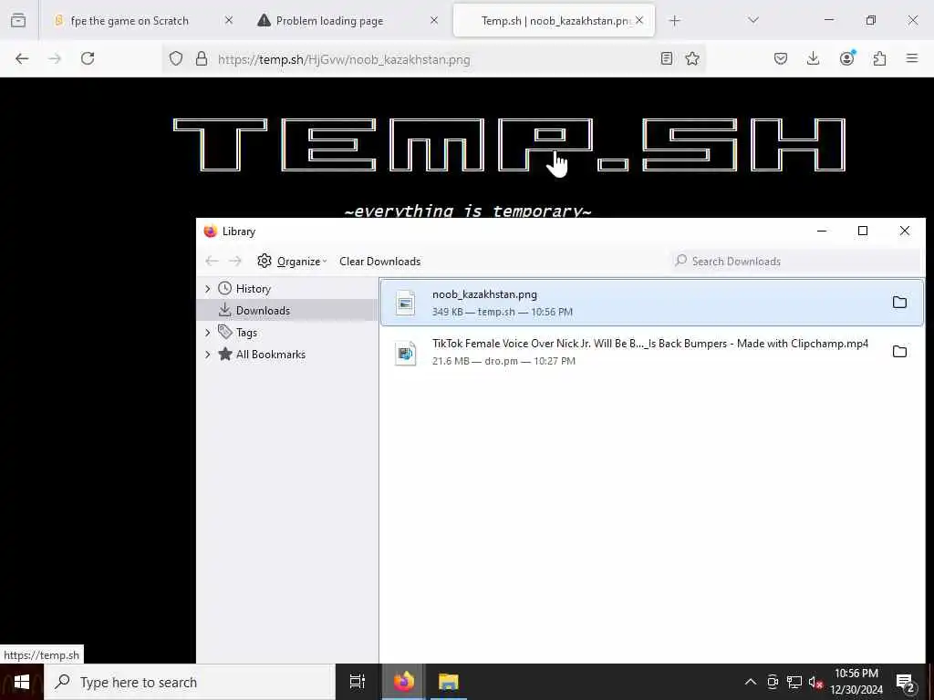Viewport: 934px width, 700px height.
Task: Click noob_kazakhstan.png file type icon
Action: coord(406,303)
